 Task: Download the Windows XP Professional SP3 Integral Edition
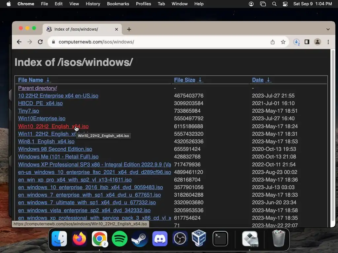(x=94, y=164)
